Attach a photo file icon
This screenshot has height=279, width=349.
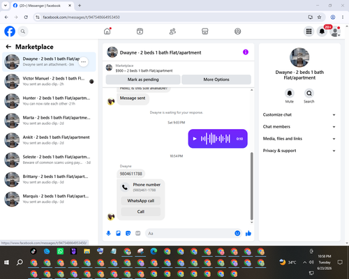[118, 233]
